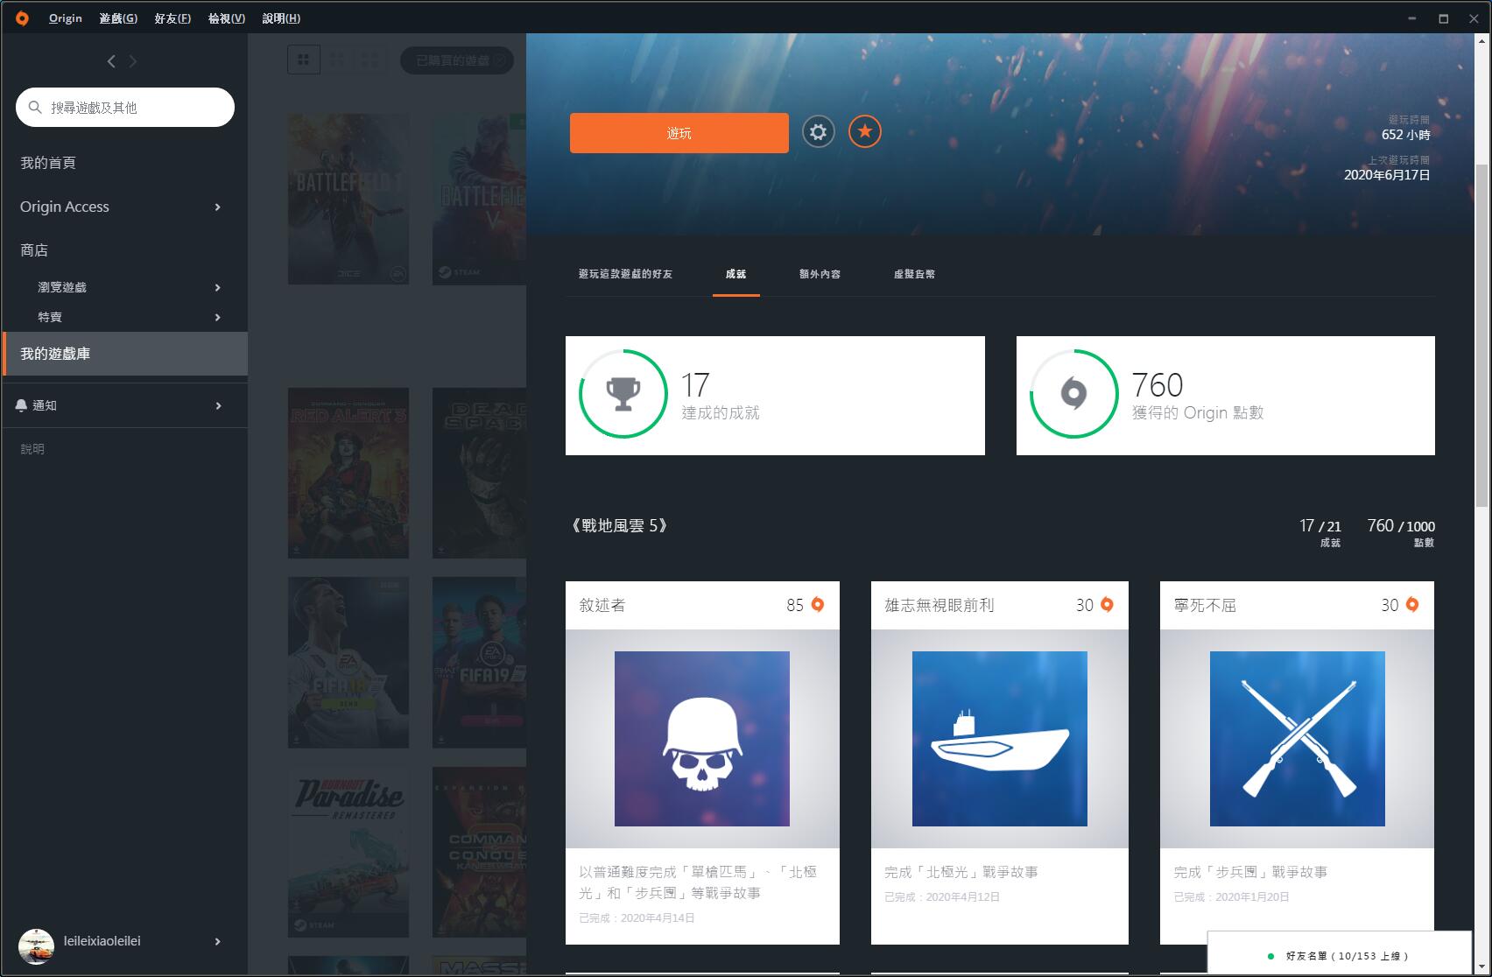This screenshot has height=977, width=1492.
Task: Open 商店 in the sidebar
Action: tap(34, 250)
